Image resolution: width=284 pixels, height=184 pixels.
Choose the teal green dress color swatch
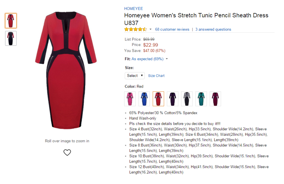click(x=201, y=99)
